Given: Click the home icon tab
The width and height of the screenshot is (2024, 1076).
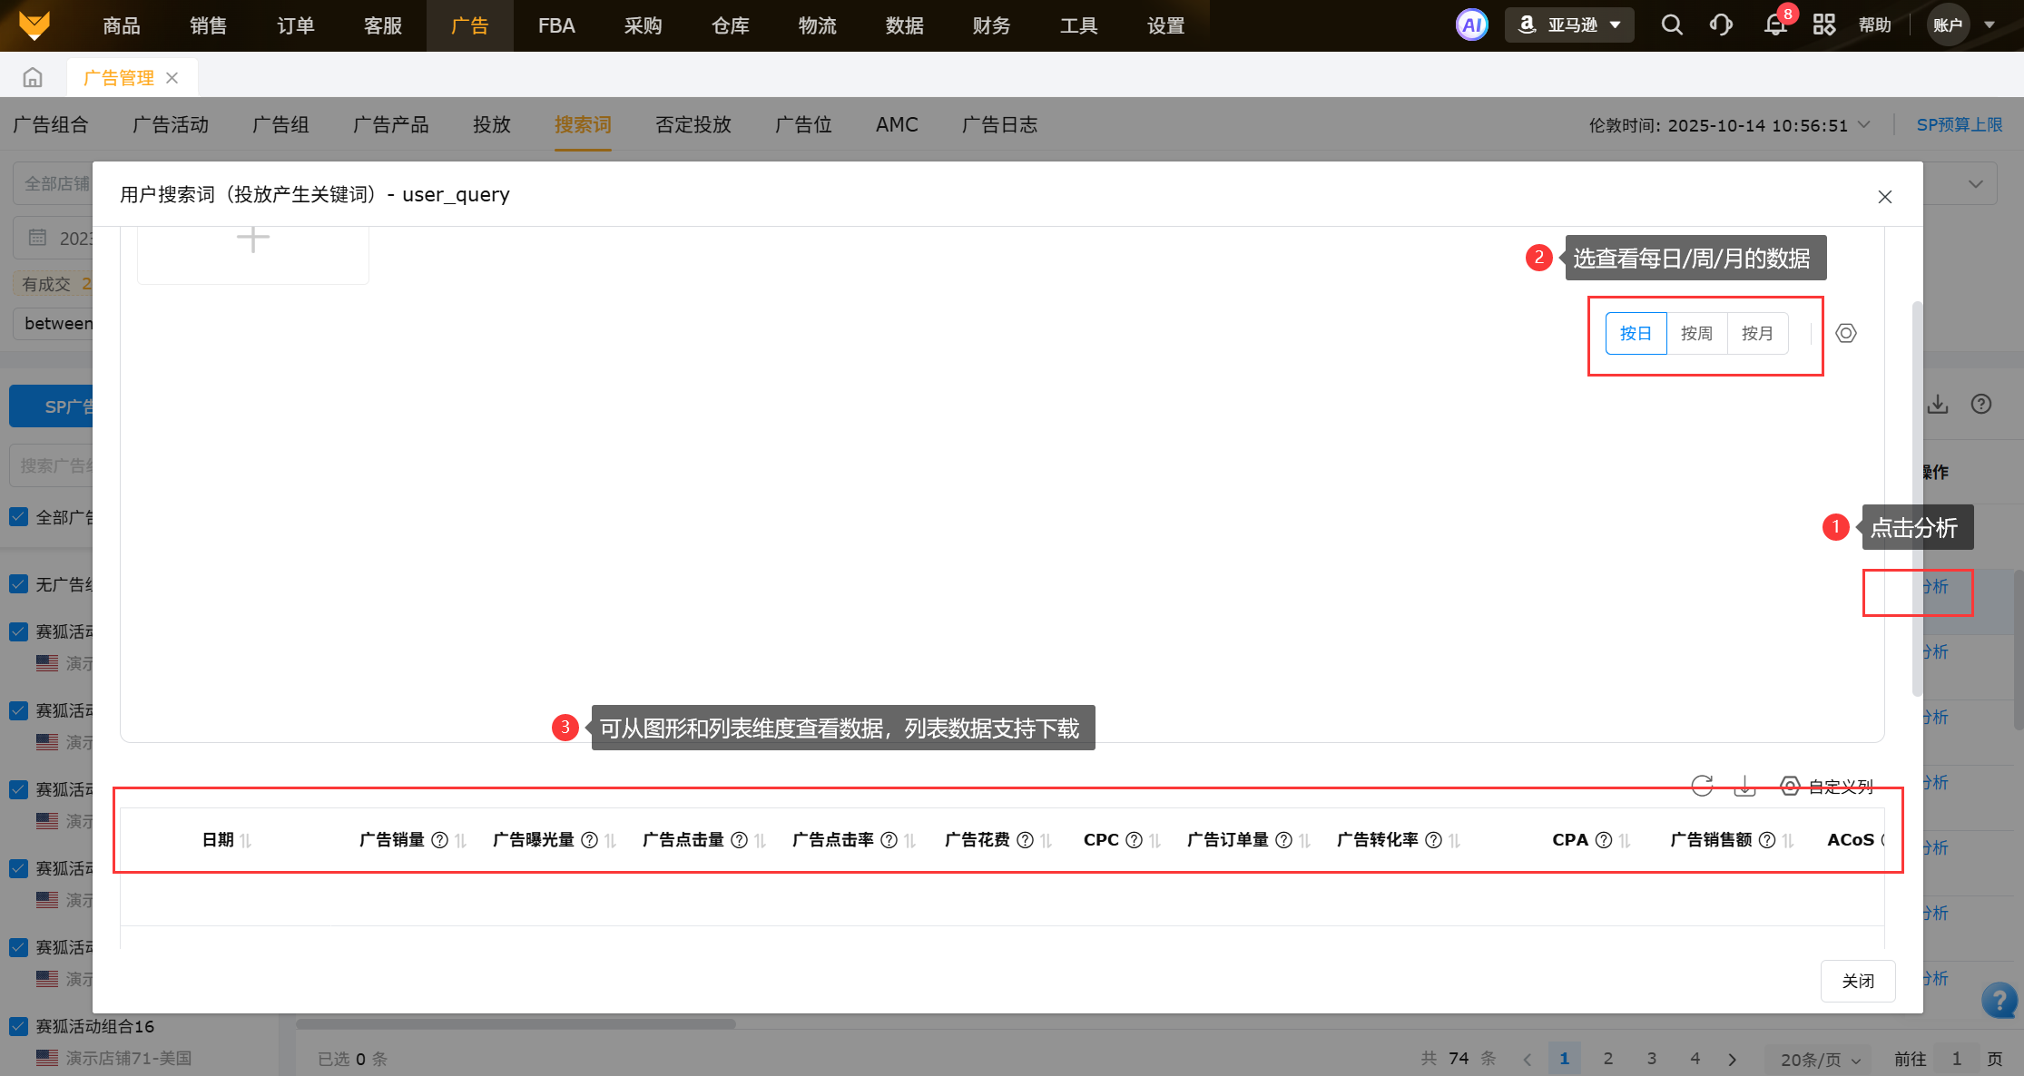Looking at the screenshot, I should 33,78.
